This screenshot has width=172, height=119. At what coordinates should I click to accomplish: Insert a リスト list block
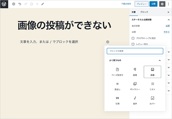pos(153,86)
